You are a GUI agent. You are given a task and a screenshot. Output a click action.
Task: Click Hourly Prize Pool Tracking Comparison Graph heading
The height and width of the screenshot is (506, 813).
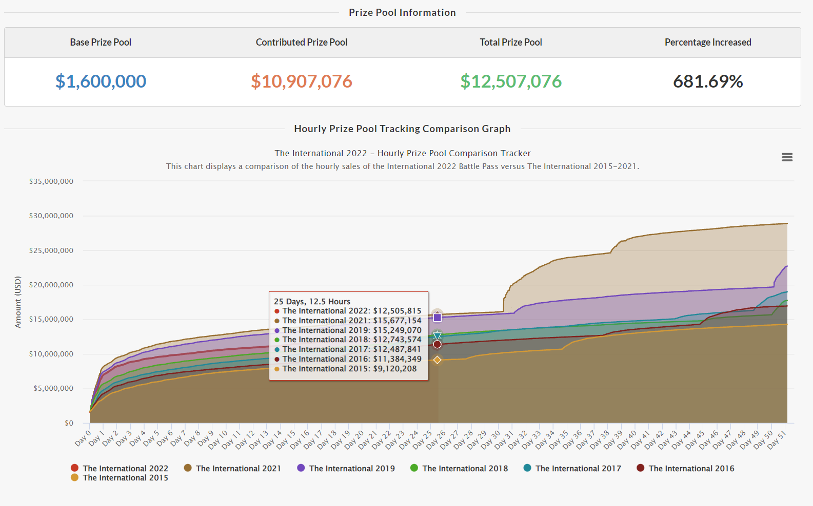point(402,129)
